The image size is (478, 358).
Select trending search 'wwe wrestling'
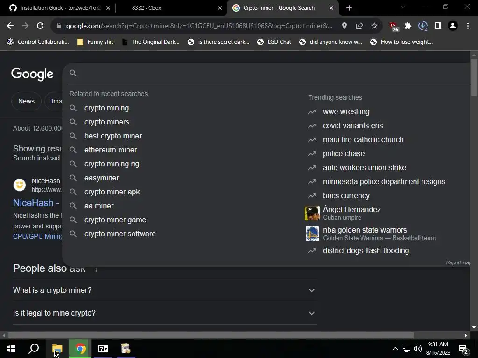(x=346, y=112)
